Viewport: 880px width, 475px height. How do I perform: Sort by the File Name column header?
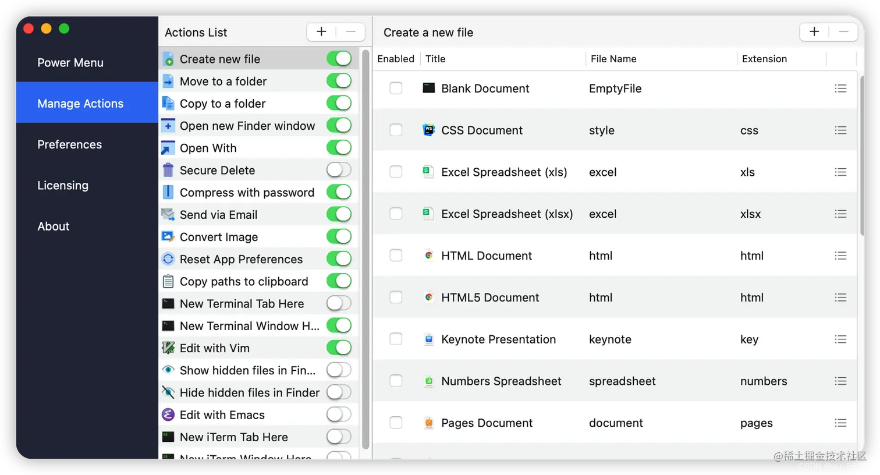click(x=661, y=59)
